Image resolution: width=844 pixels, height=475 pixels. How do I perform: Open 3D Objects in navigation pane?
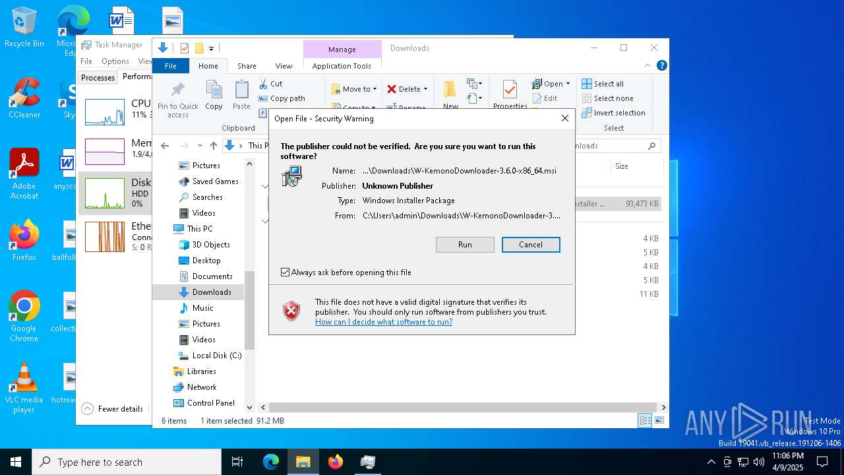[204, 245]
